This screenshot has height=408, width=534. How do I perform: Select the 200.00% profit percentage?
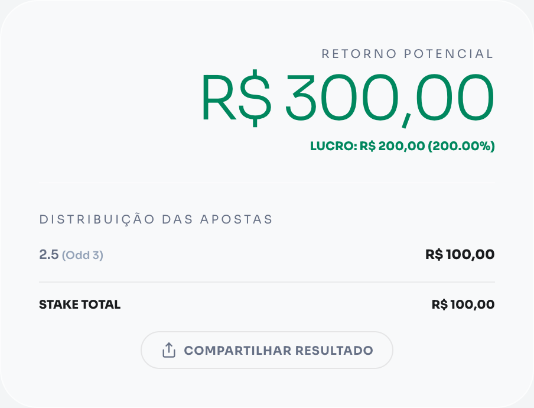(465, 145)
